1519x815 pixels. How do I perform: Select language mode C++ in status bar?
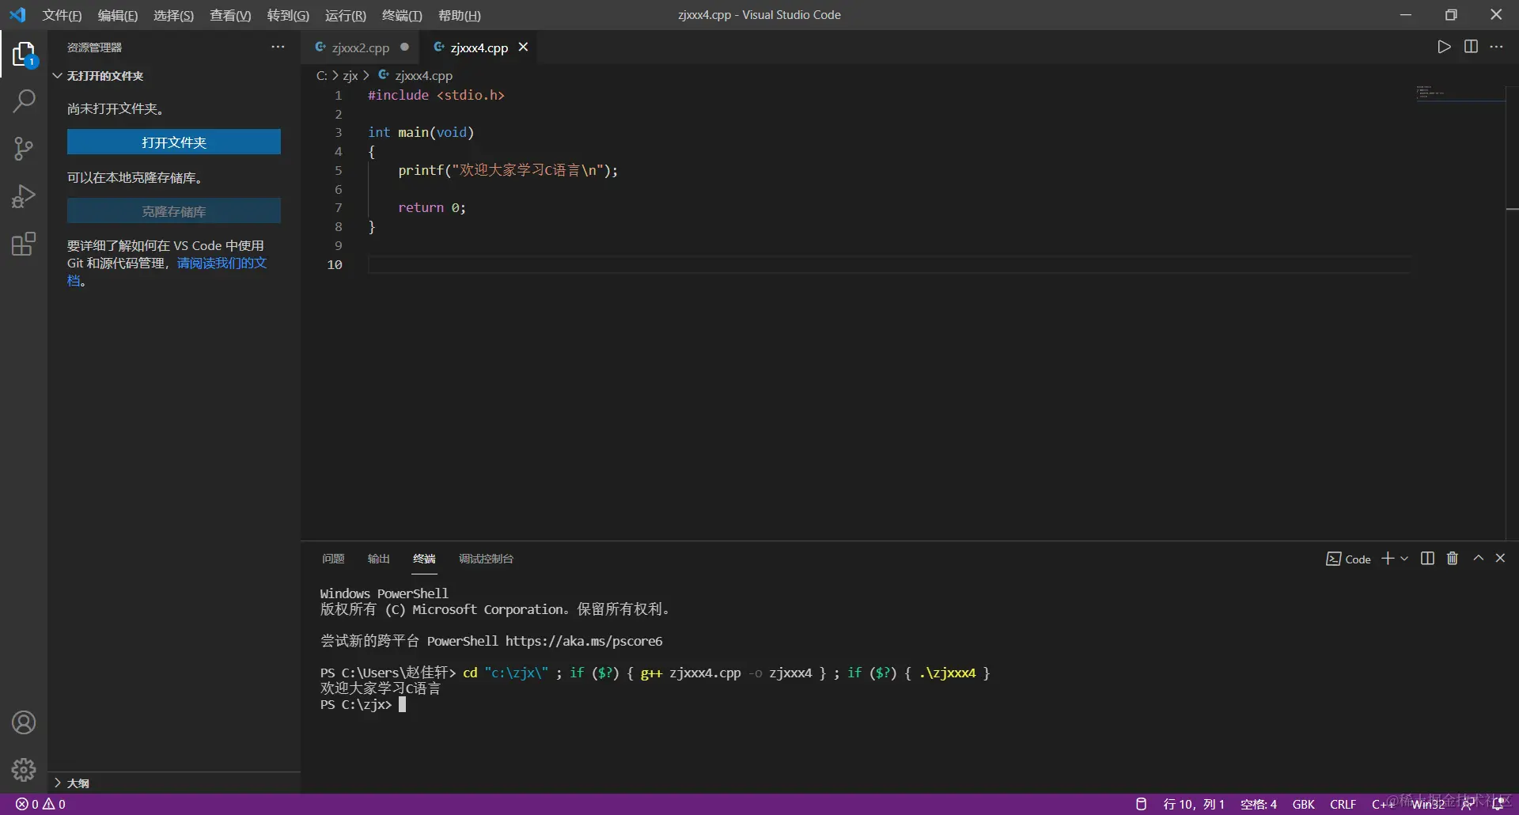click(x=1383, y=804)
